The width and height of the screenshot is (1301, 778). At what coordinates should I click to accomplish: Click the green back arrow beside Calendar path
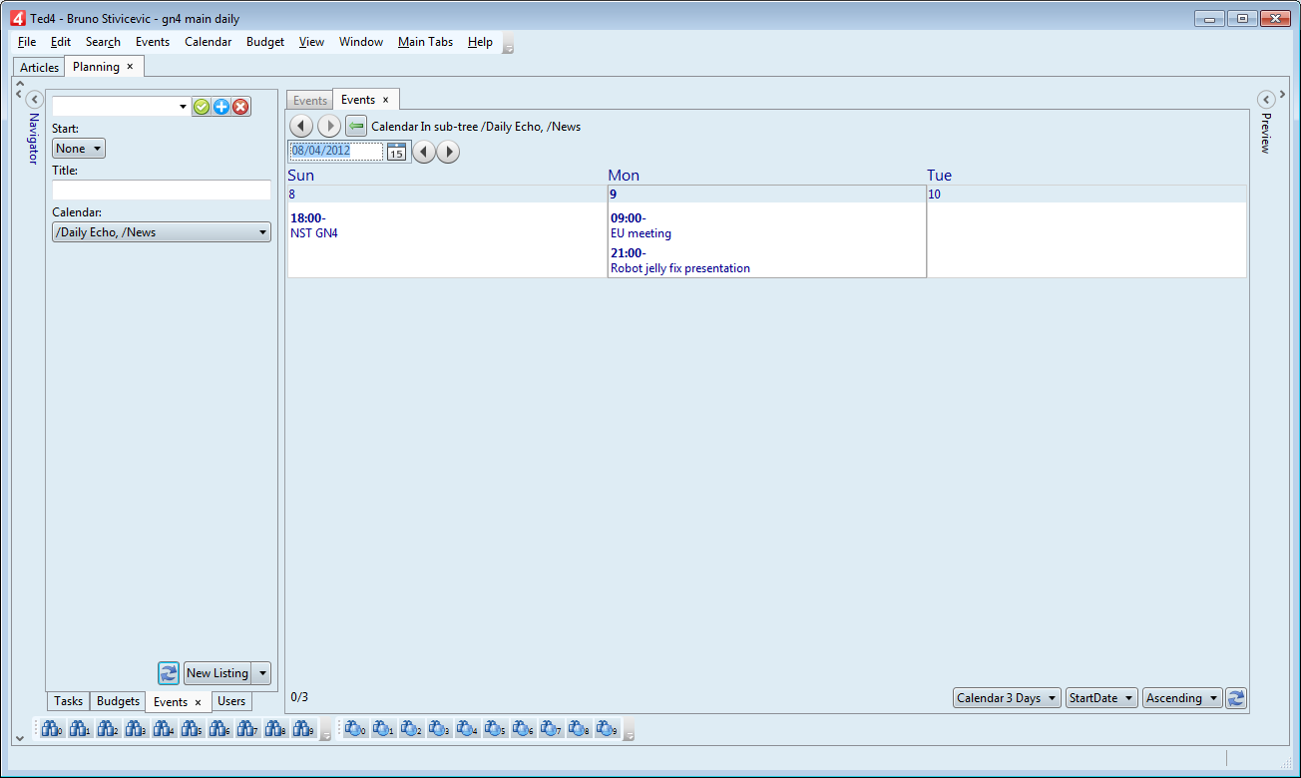click(x=356, y=127)
